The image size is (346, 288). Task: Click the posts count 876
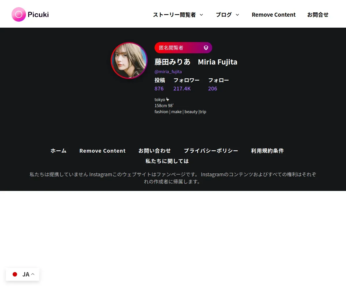(159, 88)
